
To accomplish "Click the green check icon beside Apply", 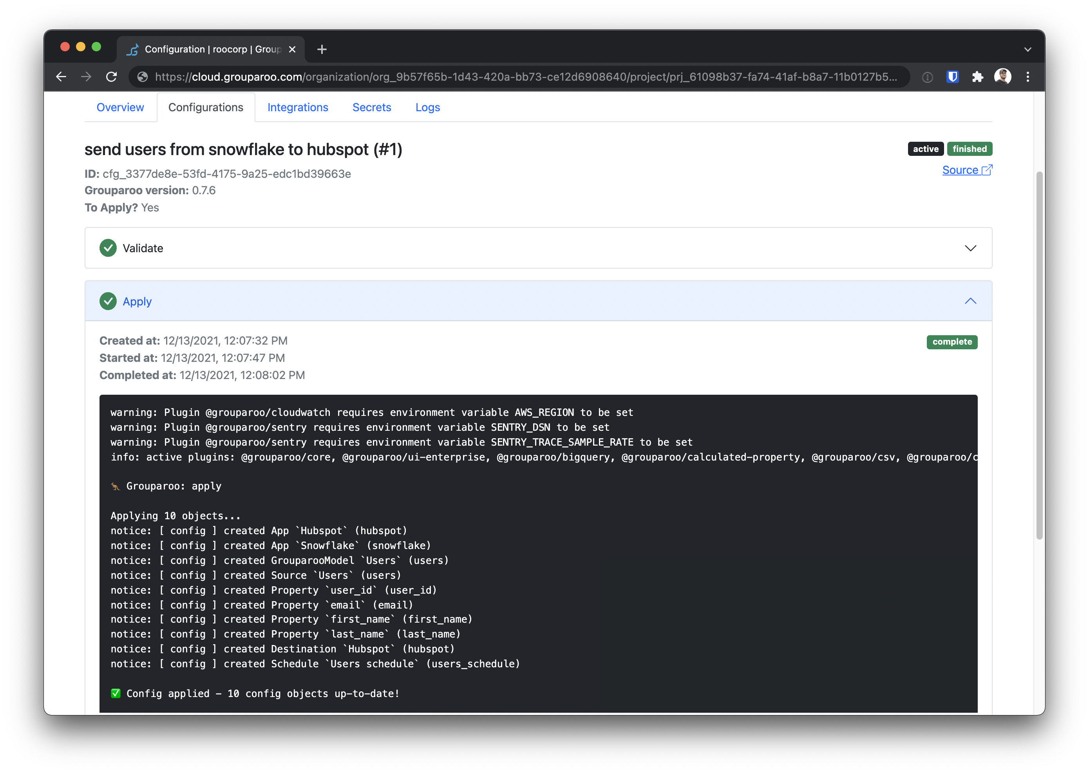I will [108, 301].
